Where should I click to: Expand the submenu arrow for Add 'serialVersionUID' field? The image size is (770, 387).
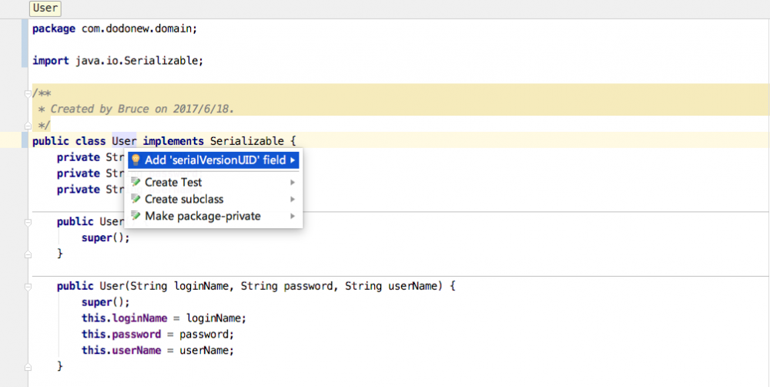293,160
